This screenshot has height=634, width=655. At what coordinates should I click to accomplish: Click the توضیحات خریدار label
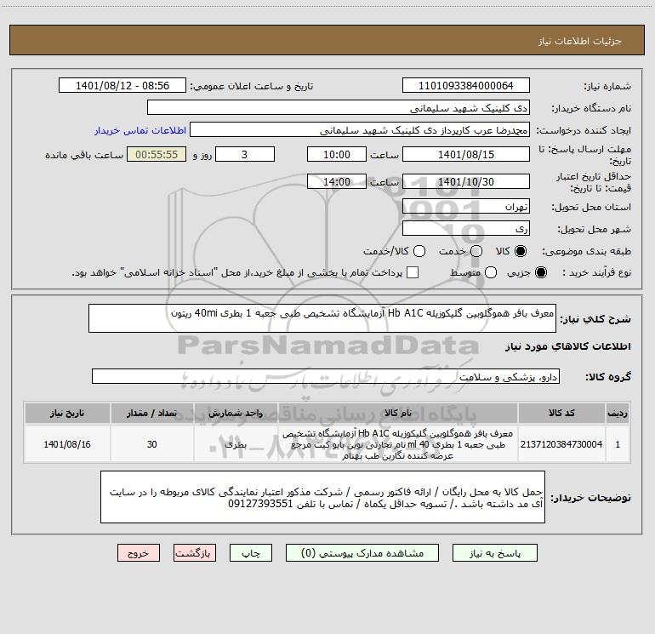pos(590,498)
